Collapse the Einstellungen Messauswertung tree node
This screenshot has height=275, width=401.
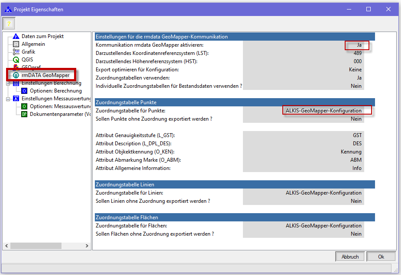8,99
